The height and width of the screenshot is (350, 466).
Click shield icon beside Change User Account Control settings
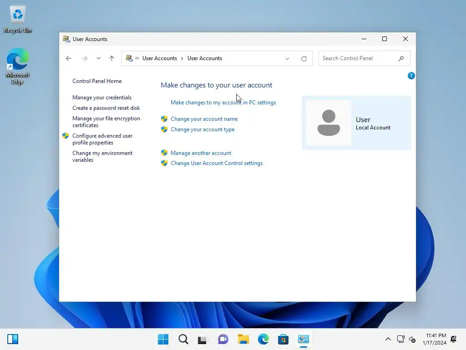point(164,163)
